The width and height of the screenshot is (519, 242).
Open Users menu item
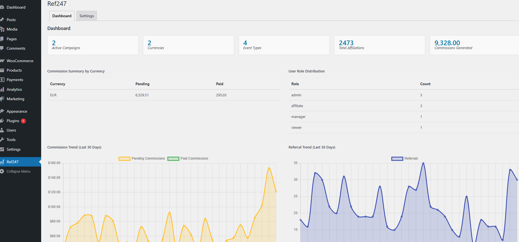[x=21, y=130]
